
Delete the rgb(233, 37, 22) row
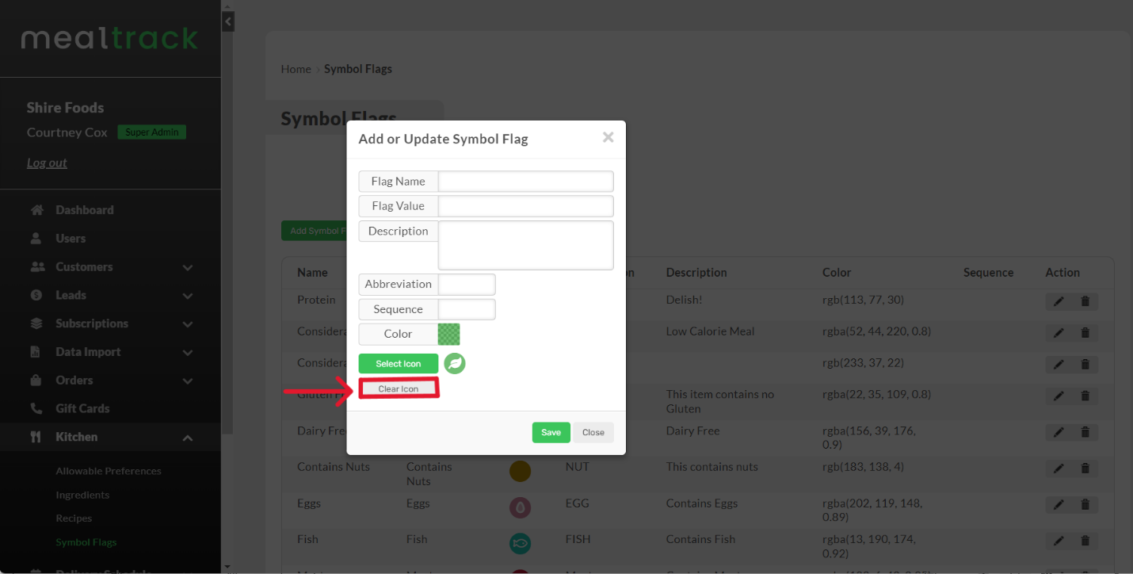pyautogui.click(x=1085, y=365)
